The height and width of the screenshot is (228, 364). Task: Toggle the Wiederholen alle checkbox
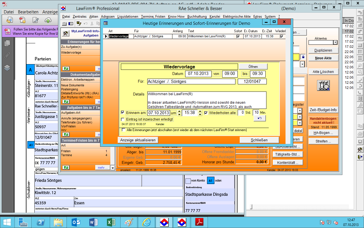point(206,113)
